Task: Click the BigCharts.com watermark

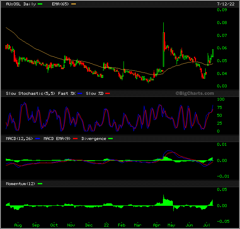Action: coord(195,93)
